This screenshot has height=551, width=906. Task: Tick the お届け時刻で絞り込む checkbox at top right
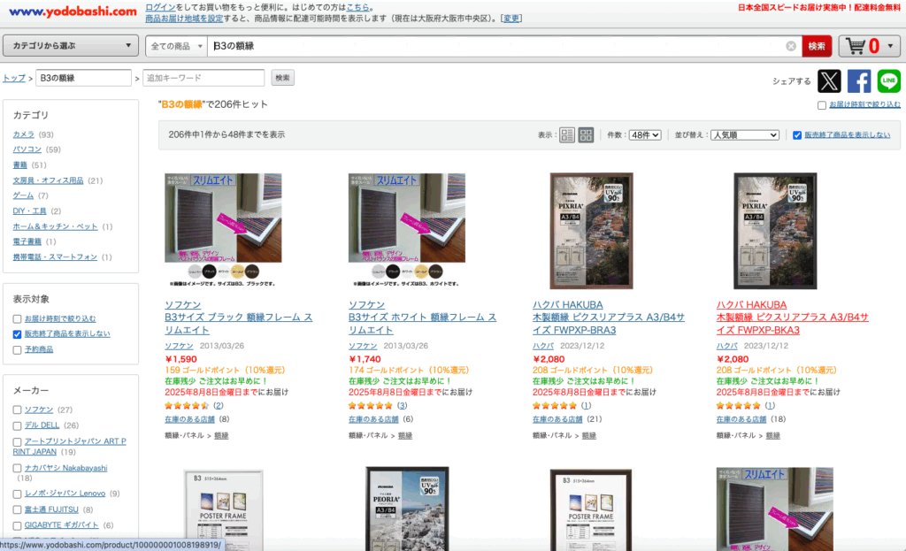(822, 105)
